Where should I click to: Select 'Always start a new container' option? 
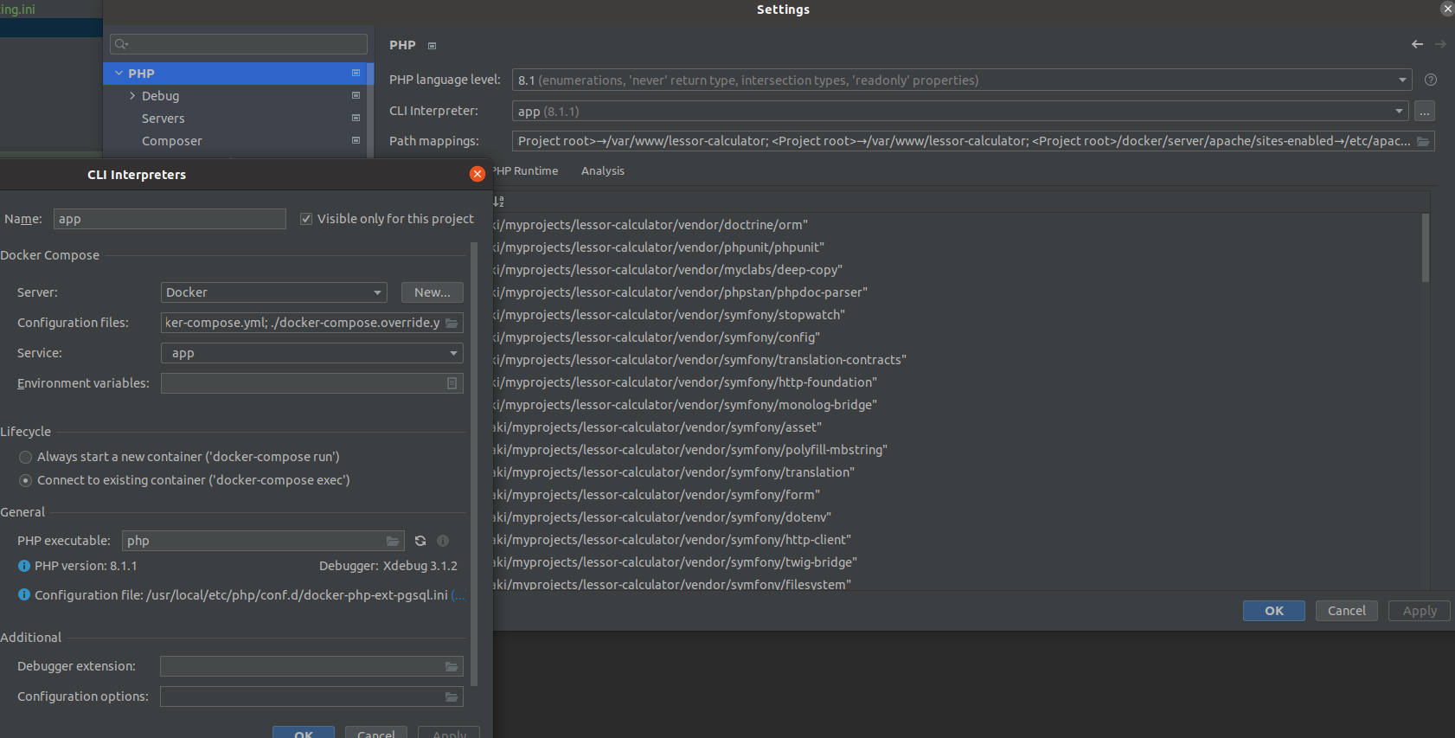[x=26, y=457]
